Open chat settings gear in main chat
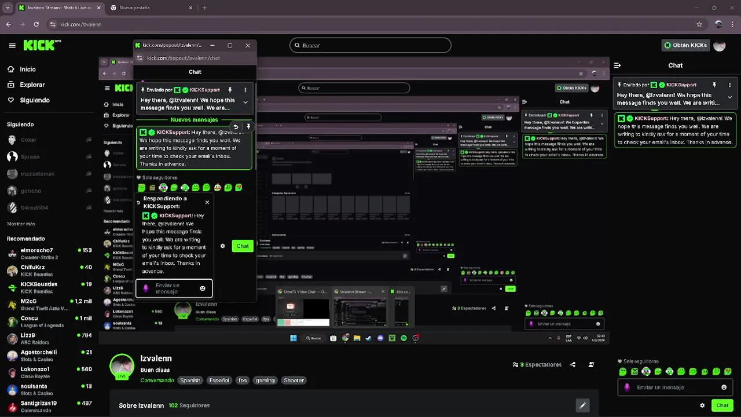Viewport: 741px width, 417px height. [x=702, y=405]
